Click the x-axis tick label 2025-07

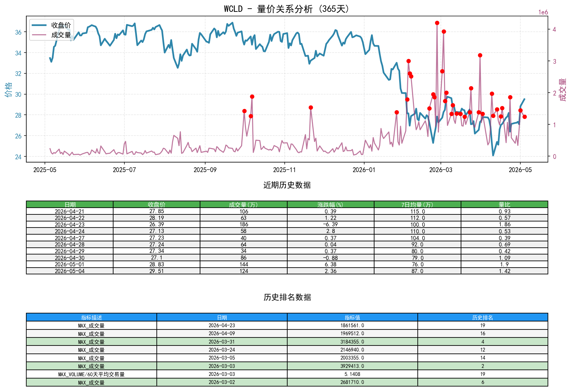coord(124,170)
